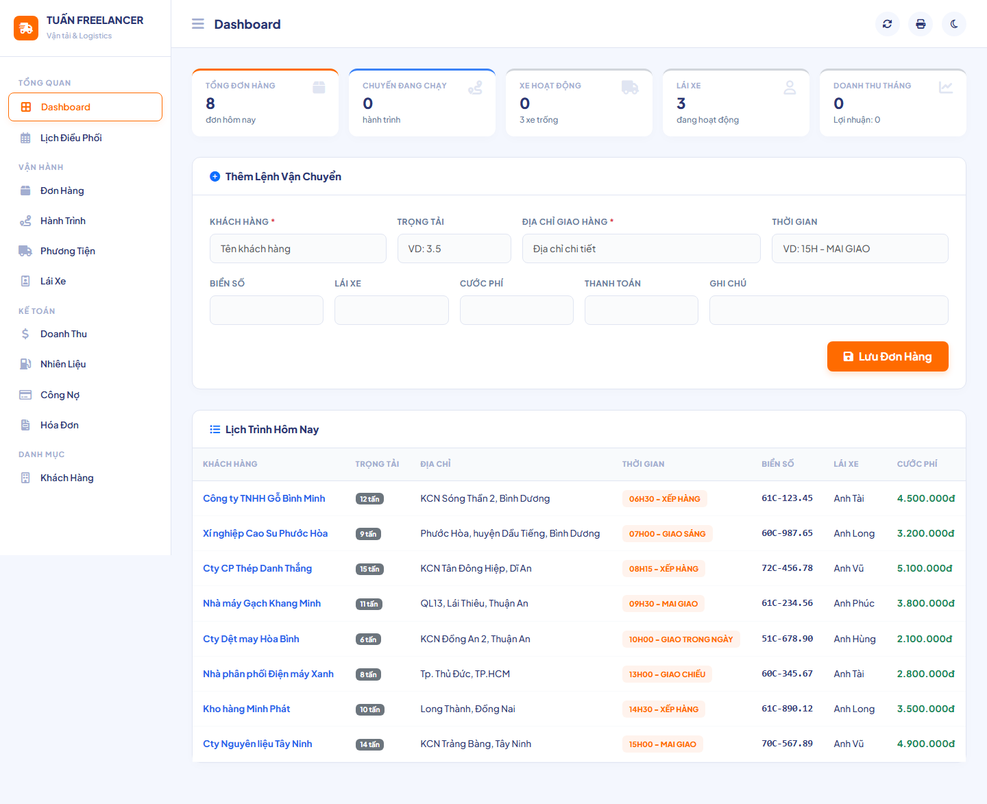Click user icon on Lái Xe stat card
Image resolution: width=987 pixels, height=804 pixels.
click(790, 87)
